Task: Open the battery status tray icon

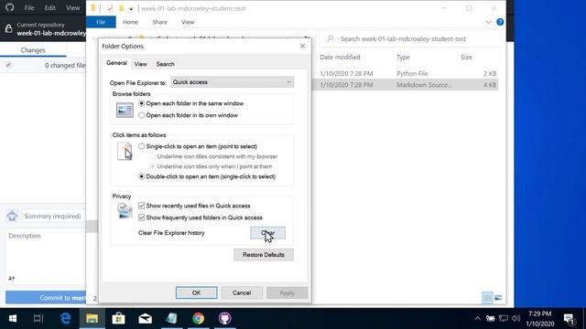Action: (x=491, y=318)
